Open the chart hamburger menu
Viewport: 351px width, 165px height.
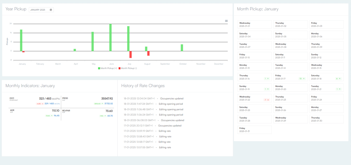tap(226, 21)
